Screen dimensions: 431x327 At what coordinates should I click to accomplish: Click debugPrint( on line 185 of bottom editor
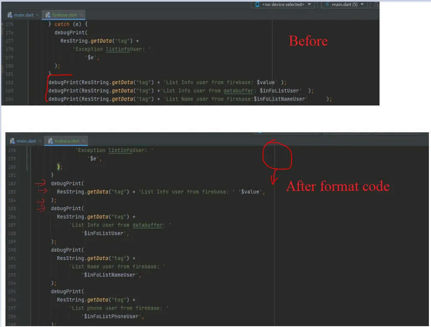(x=67, y=209)
